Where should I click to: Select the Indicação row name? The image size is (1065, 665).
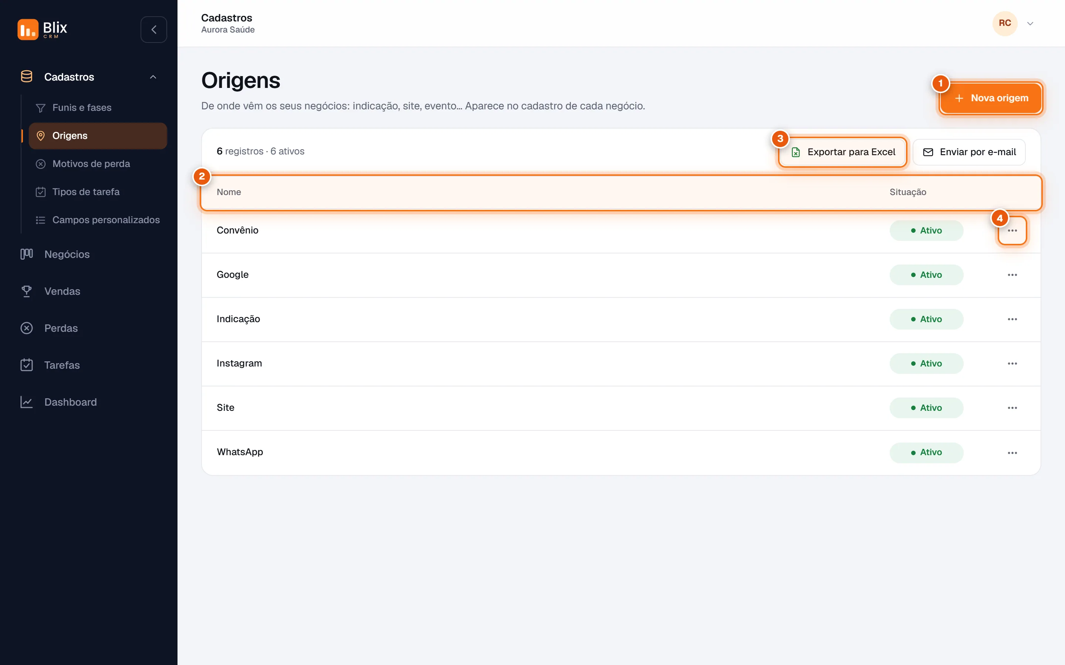coord(238,319)
